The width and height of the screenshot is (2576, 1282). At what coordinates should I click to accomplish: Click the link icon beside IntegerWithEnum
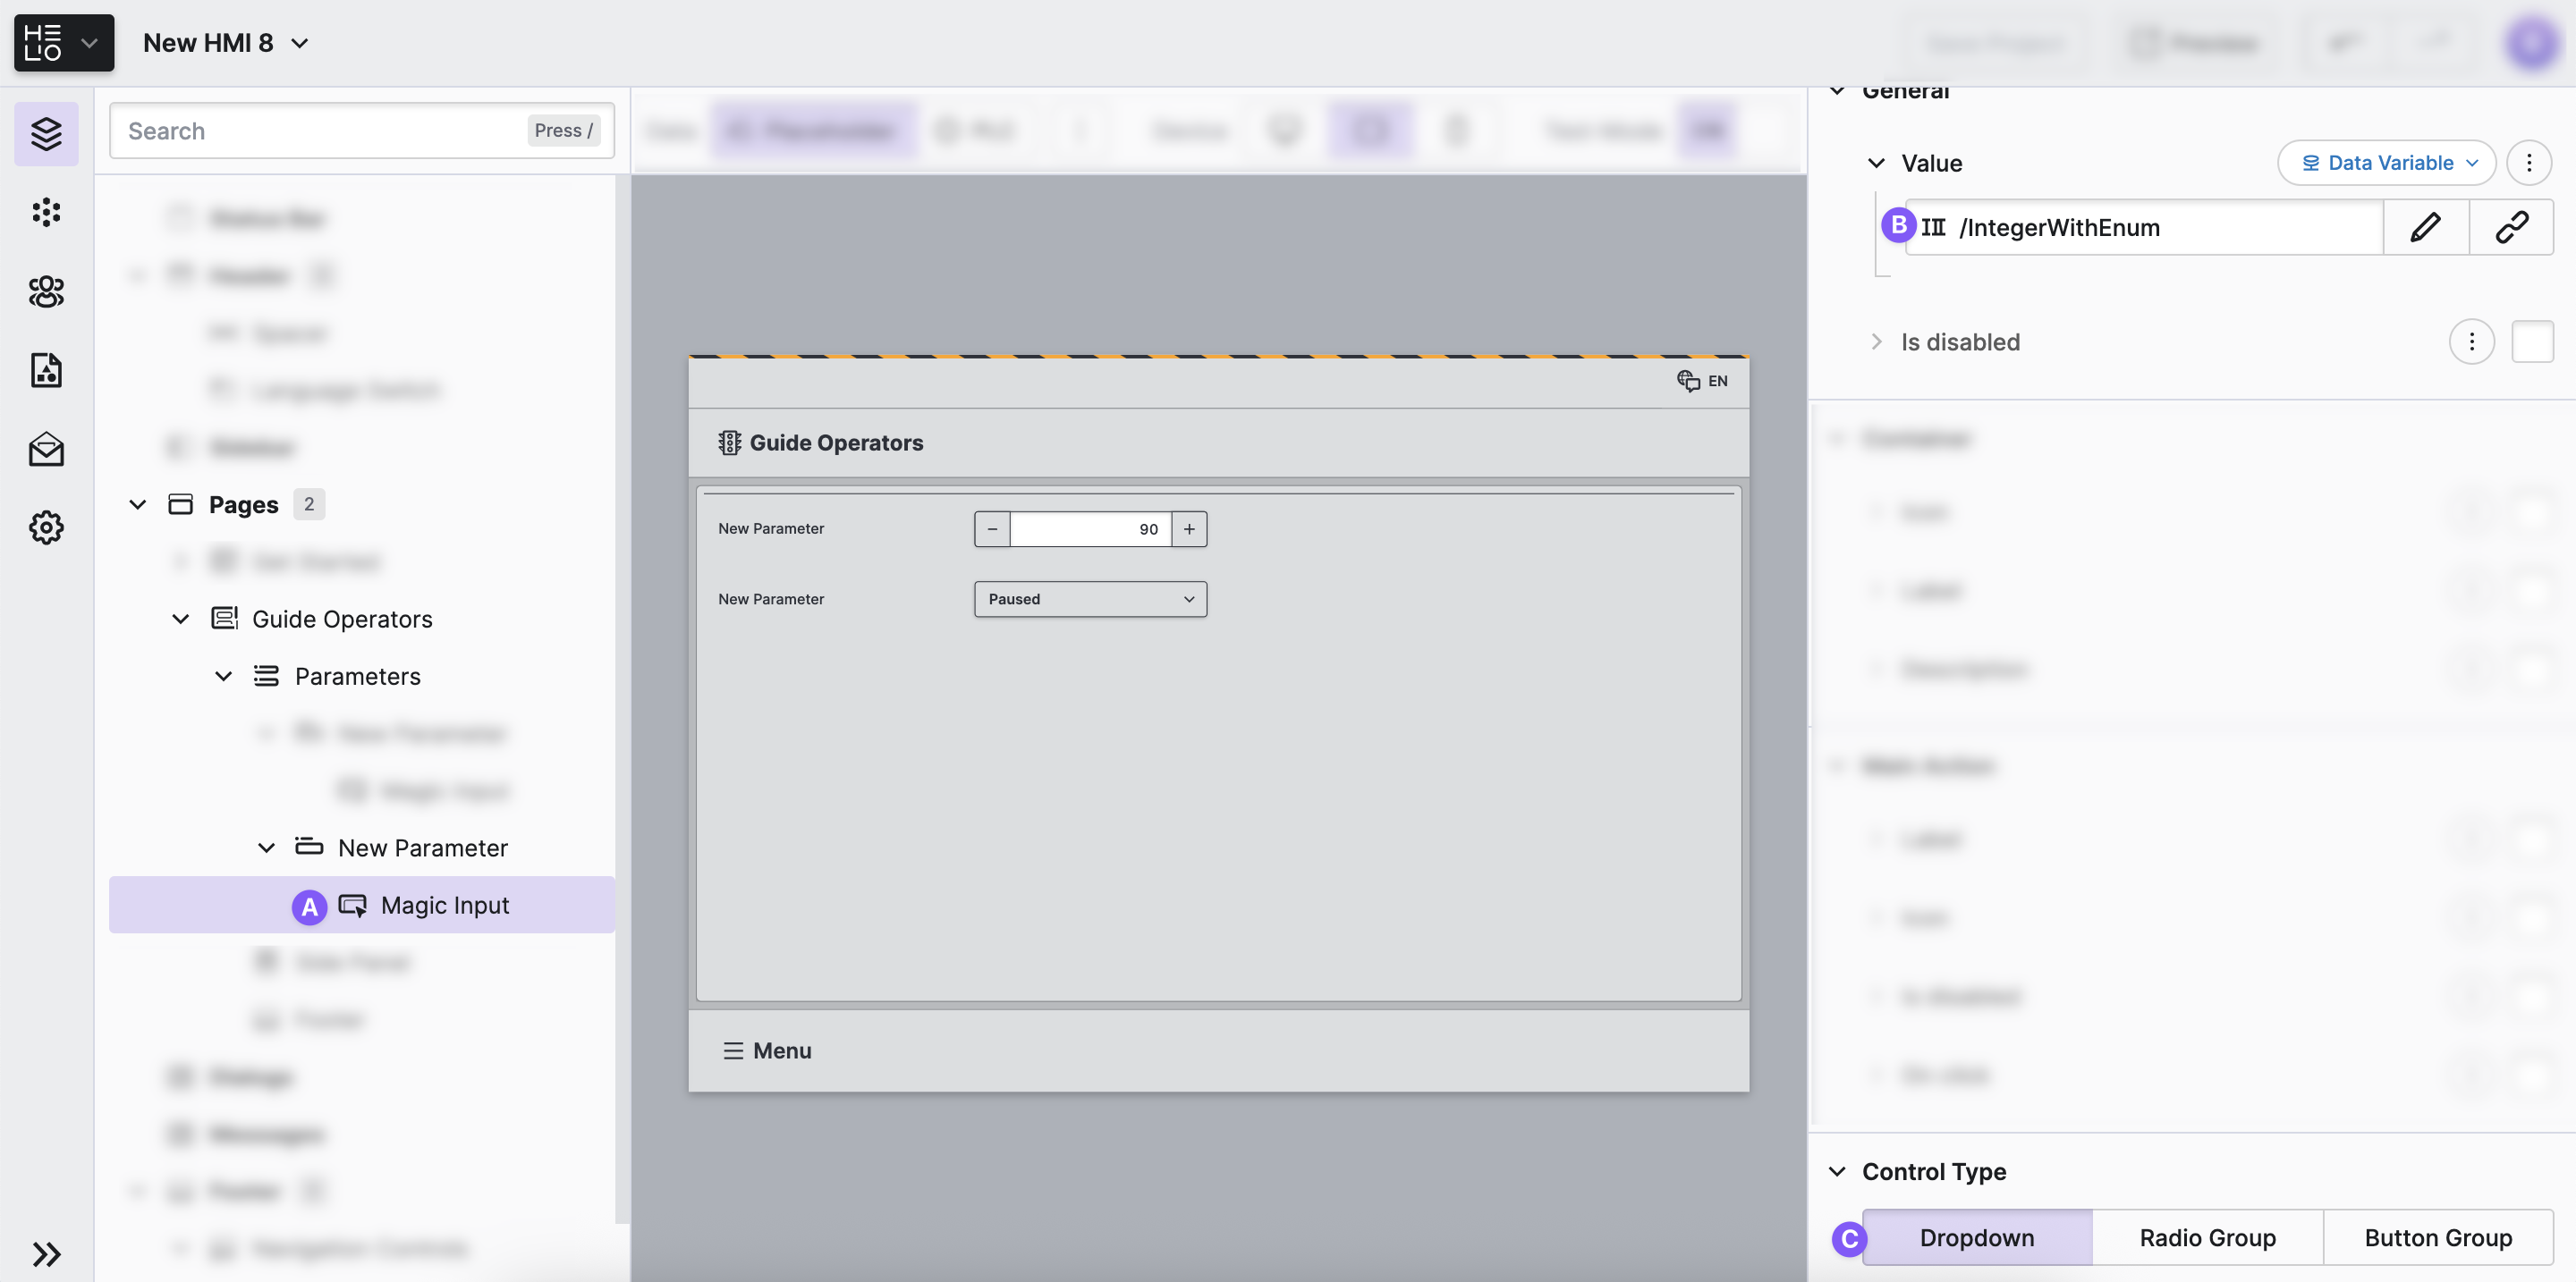(x=2511, y=228)
